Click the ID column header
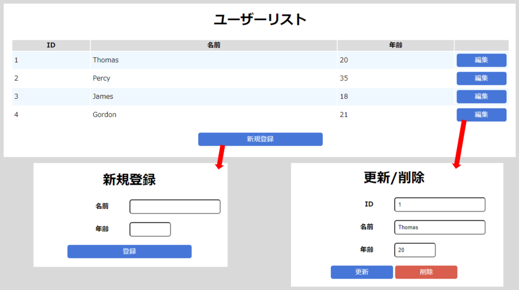This screenshot has width=519, height=290. click(51, 45)
